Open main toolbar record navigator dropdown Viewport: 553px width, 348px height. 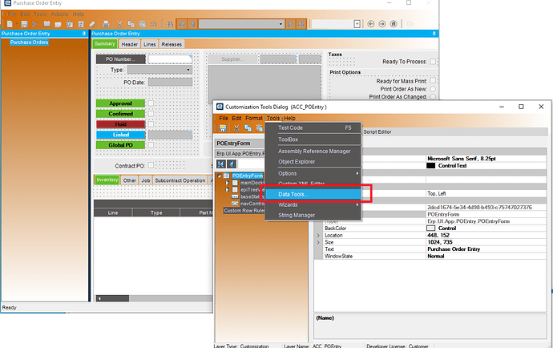pyautogui.click(x=281, y=24)
